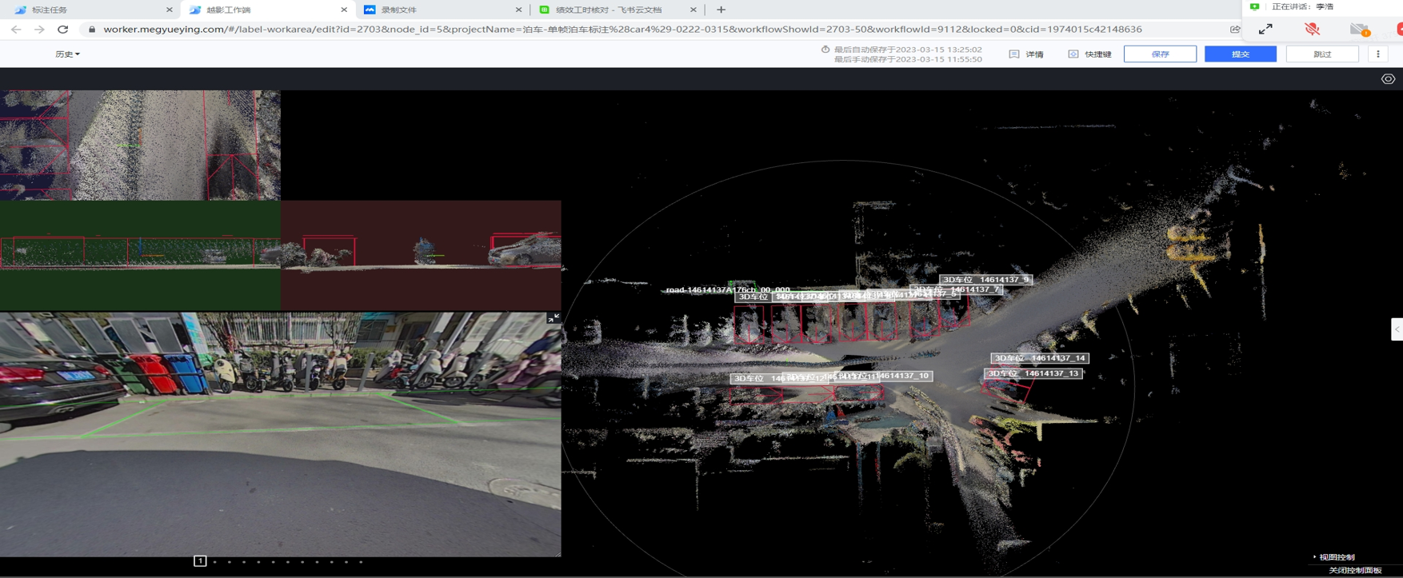Expand the 视图控制 view control section
The height and width of the screenshot is (578, 1403).
[x=1336, y=557]
